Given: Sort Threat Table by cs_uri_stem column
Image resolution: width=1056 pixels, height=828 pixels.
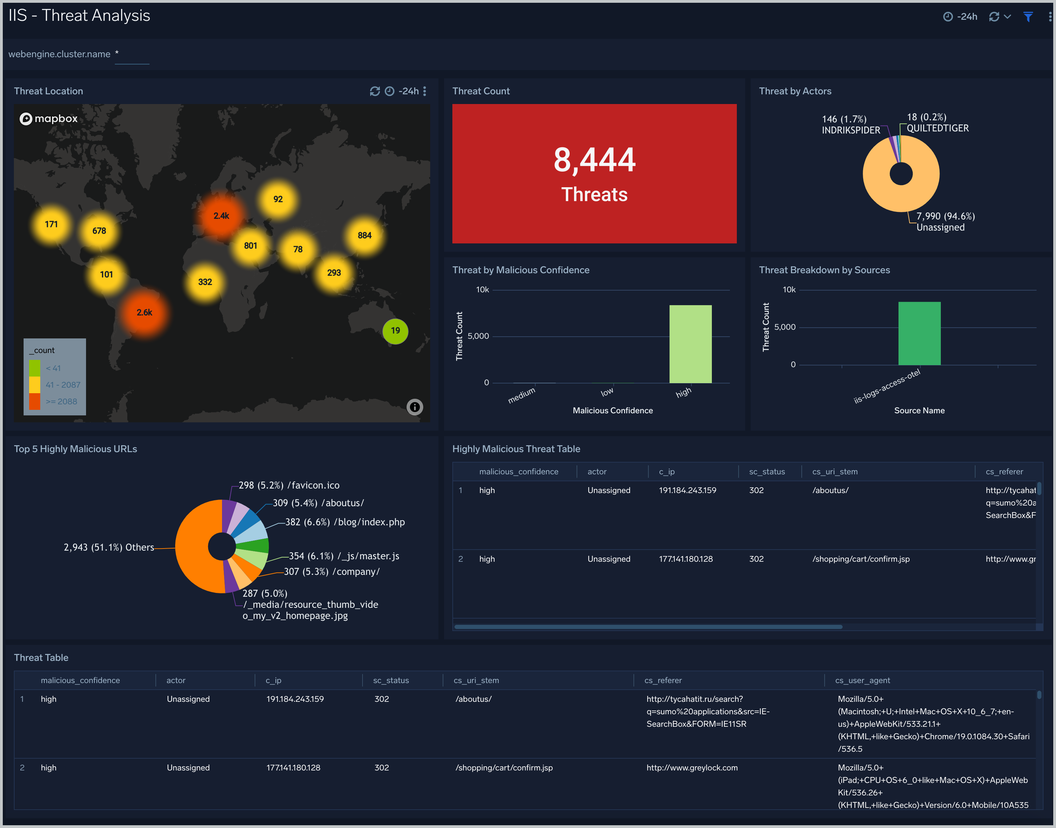Looking at the screenshot, I should pyautogui.click(x=476, y=680).
